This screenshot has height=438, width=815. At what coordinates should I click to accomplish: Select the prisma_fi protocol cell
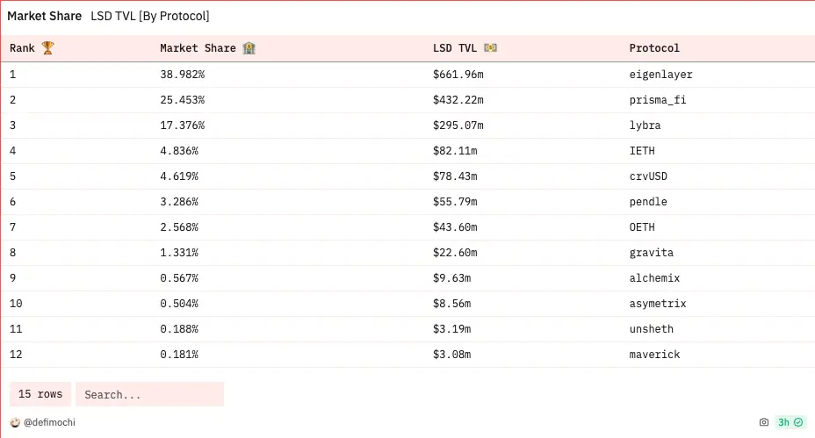tap(658, 100)
